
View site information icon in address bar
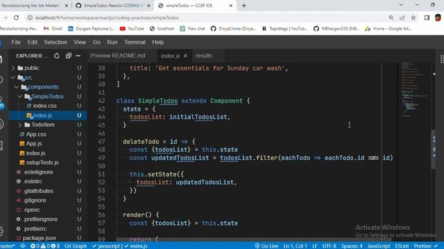click(30, 17)
